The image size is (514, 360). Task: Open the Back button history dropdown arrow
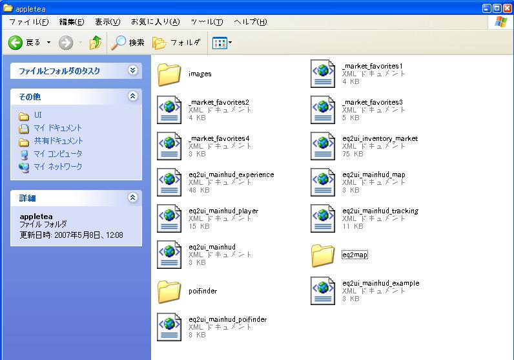click(48, 43)
